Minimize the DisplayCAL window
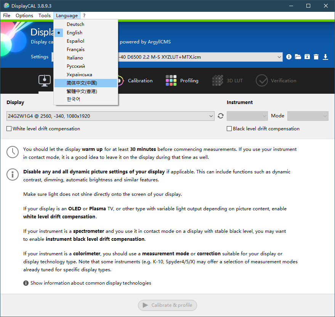This screenshot has width=335, height=317. pos(291,6)
